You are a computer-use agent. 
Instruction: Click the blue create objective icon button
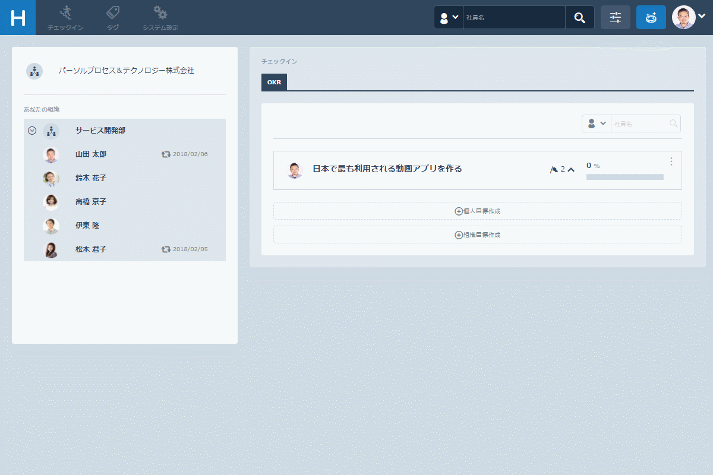click(651, 18)
